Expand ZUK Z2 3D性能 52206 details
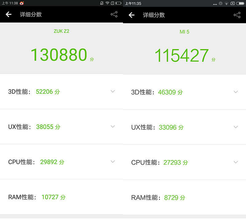The height and width of the screenshot is (219, 246). point(113,91)
